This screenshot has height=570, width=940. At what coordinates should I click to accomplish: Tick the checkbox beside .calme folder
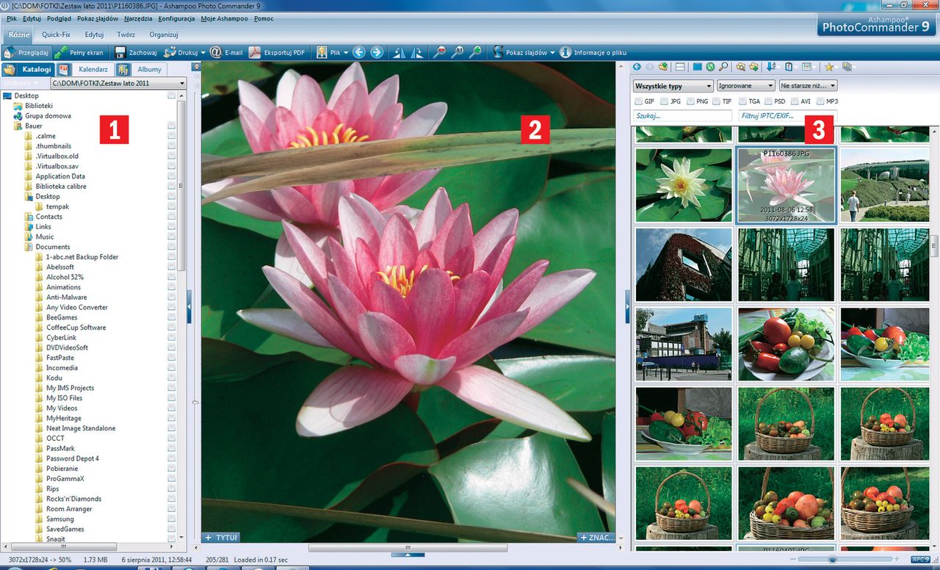click(x=171, y=136)
